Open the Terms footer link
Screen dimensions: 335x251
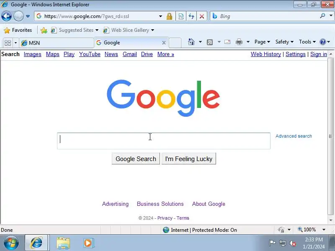183,218
